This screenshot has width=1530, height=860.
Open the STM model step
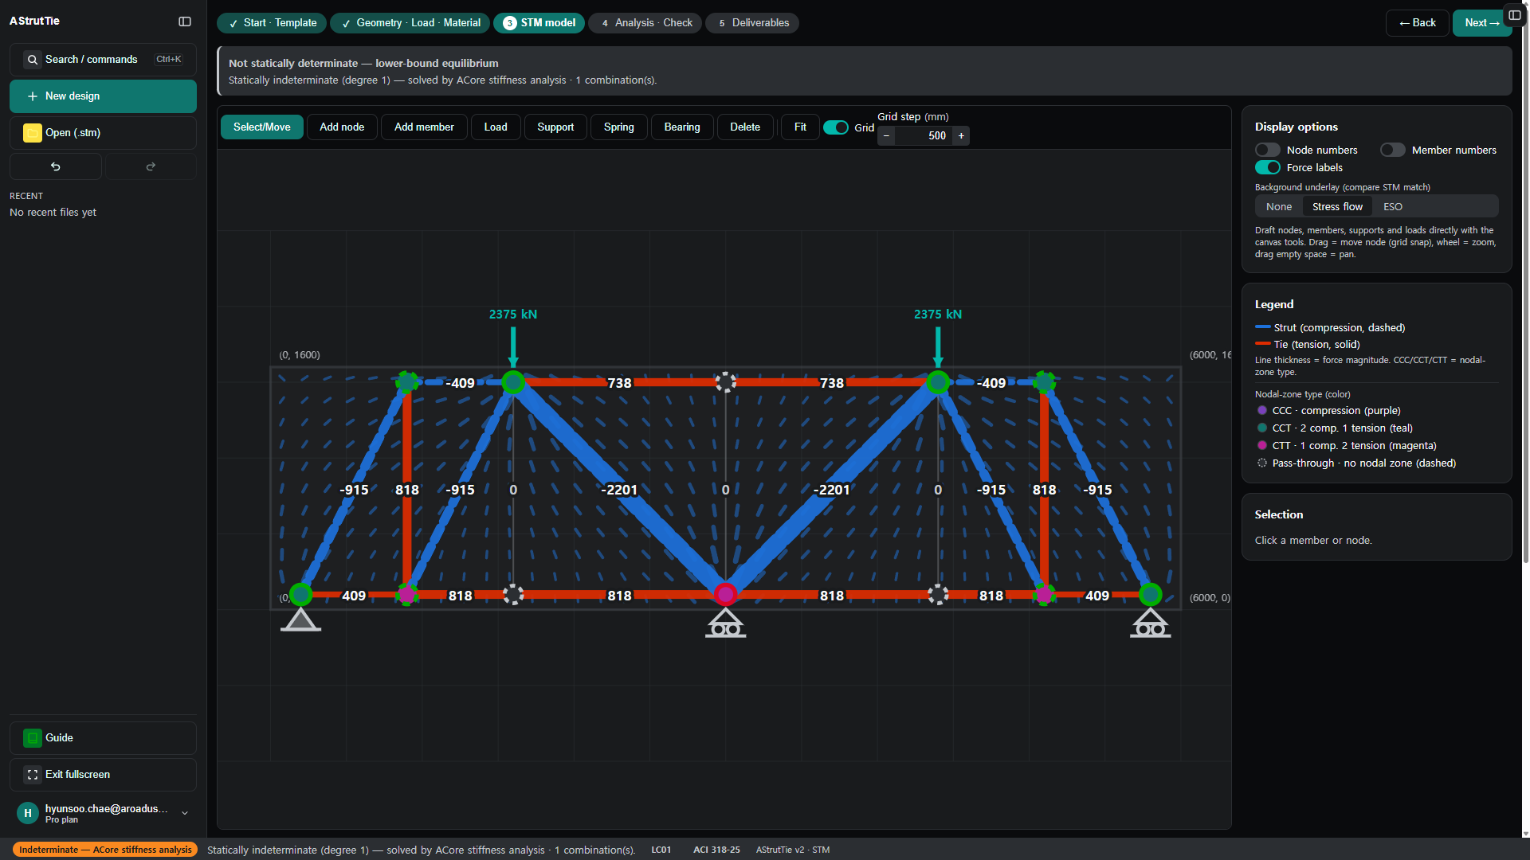(x=539, y=23)
